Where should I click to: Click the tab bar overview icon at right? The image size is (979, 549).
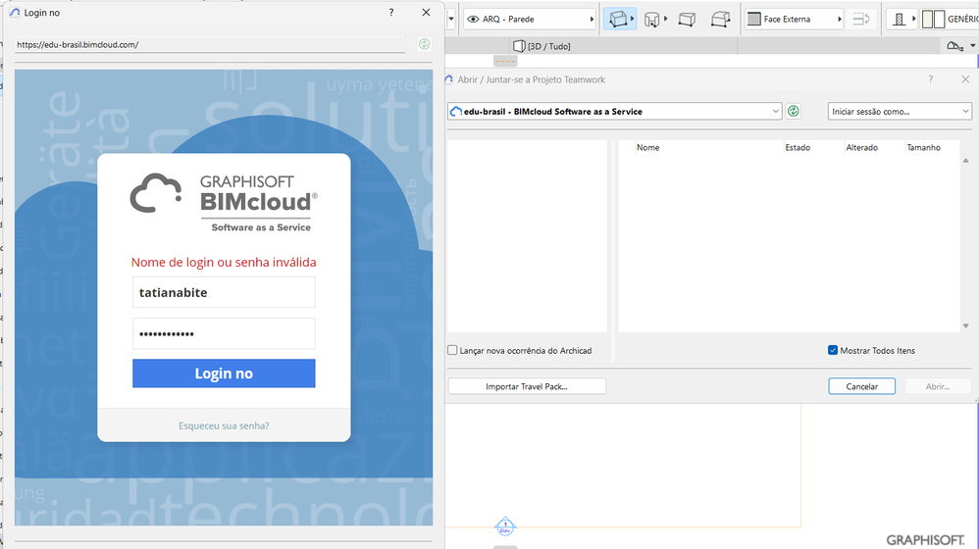point(953,46)
